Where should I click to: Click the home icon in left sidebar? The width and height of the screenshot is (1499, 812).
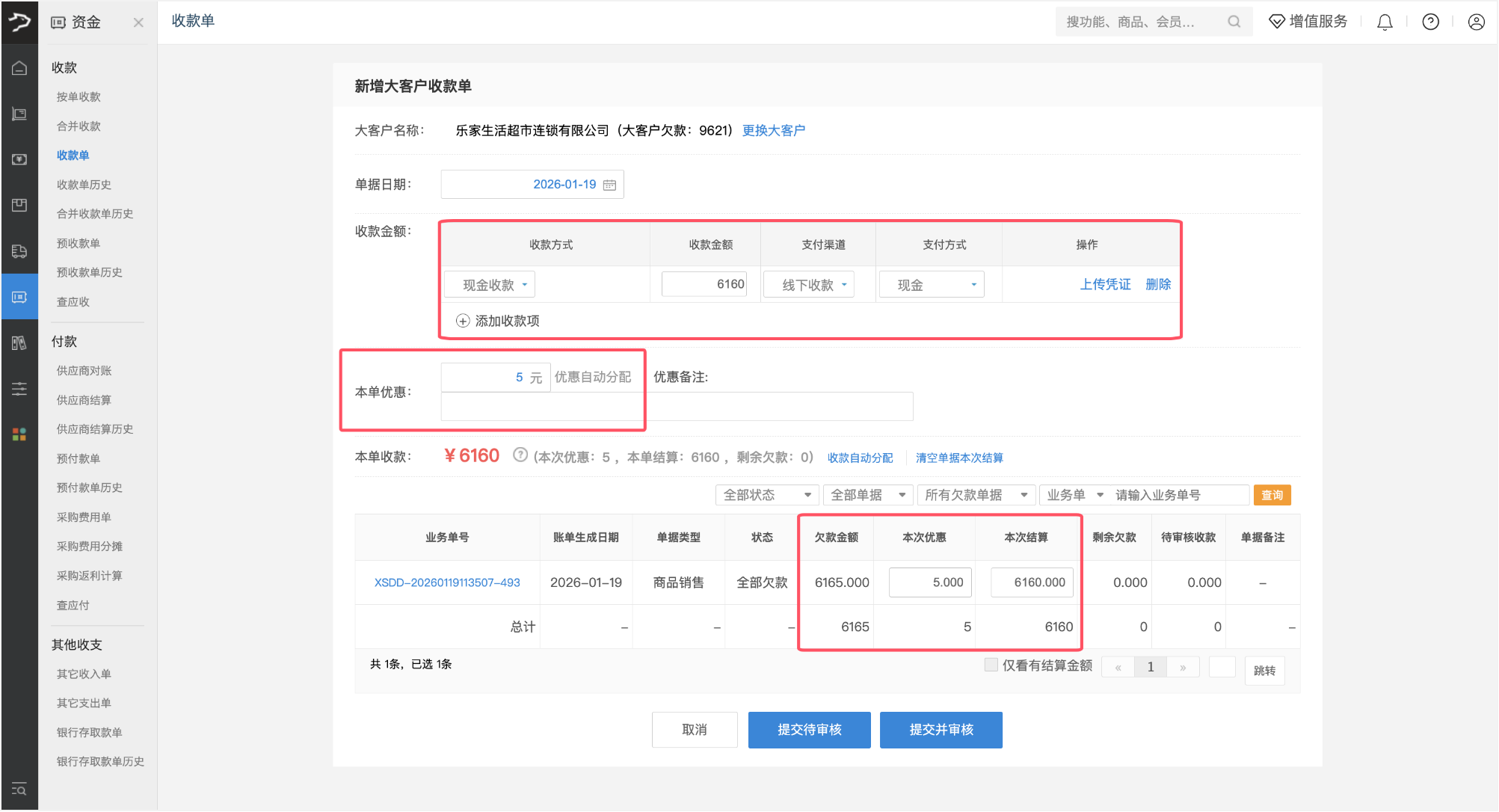(x=19, y=68)
